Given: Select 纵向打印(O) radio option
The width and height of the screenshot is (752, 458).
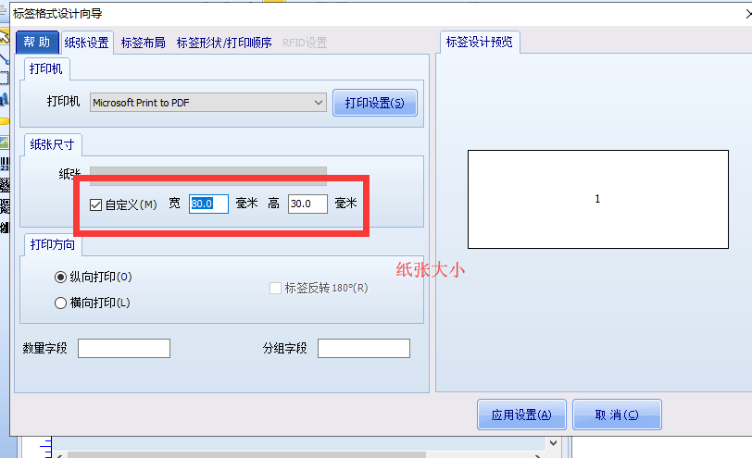Looking at the screenshot, I should click(61, 277).
